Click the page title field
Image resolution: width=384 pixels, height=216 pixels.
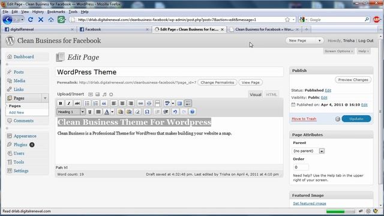click(x=169, y=72)
